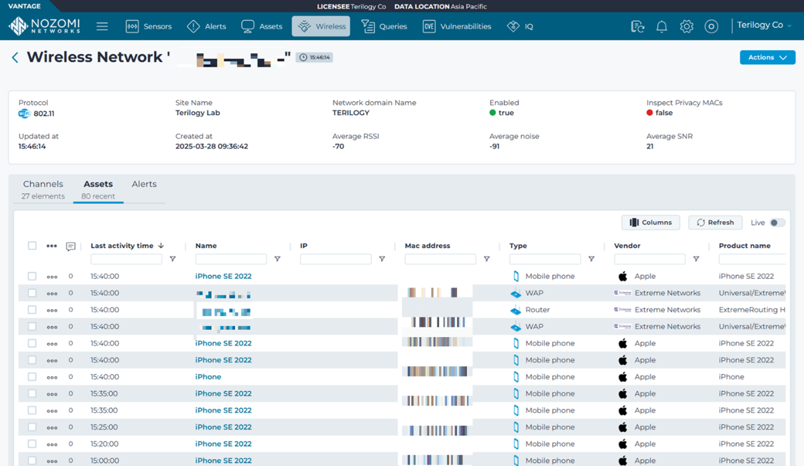The height and width of the screenshot is (466, 804).
Task: Click the Last activity time filter field
Action: click(x=126, y=259)
